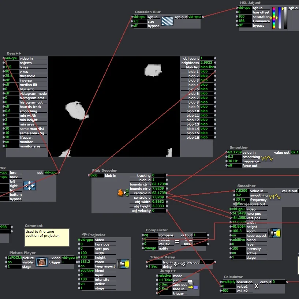The image size is (299, 299).
Task: Open blend 'additive' on Projector with zoom 100.3
Action: click(x=239, y=240)
